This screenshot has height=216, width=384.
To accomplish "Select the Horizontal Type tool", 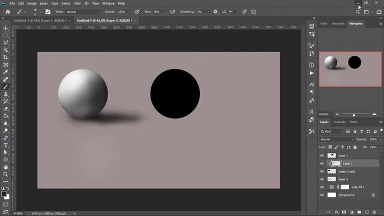I will point(5,145).
